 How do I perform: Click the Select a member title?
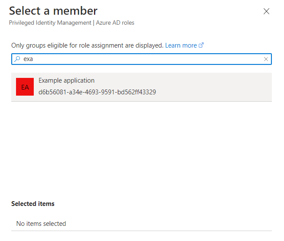(x=53, y=11)
